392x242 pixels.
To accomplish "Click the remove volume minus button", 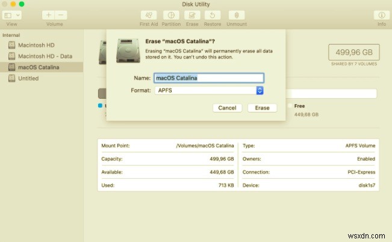I will (x=61, y=14).
